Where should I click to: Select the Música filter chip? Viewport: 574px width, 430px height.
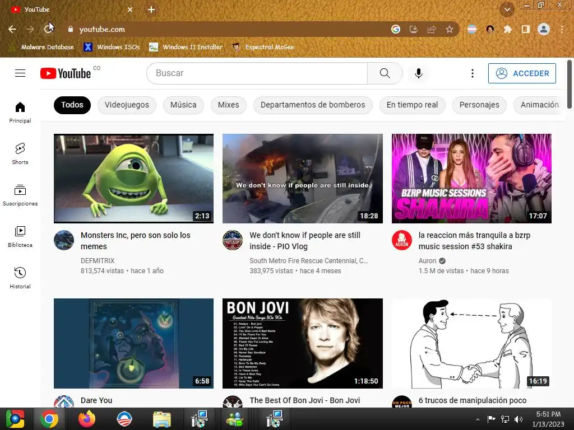click(x=183, y=105)
